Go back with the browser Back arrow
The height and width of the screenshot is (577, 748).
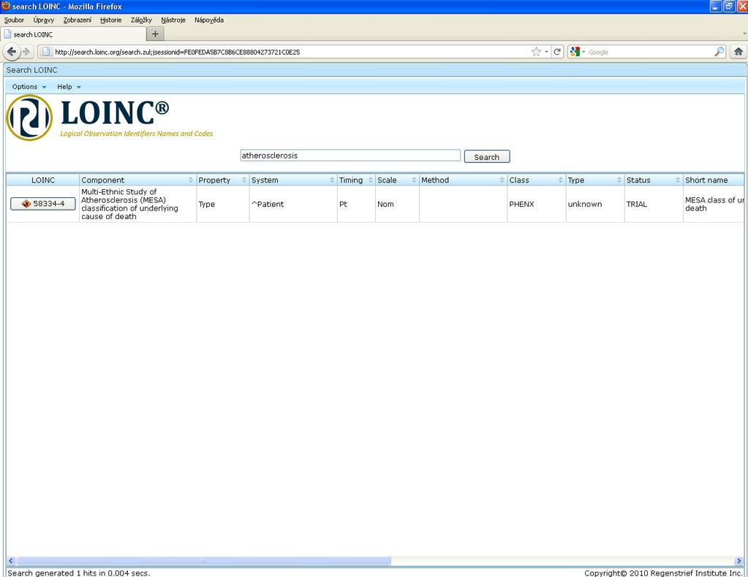pyautogui.click(x=12, y=51)
